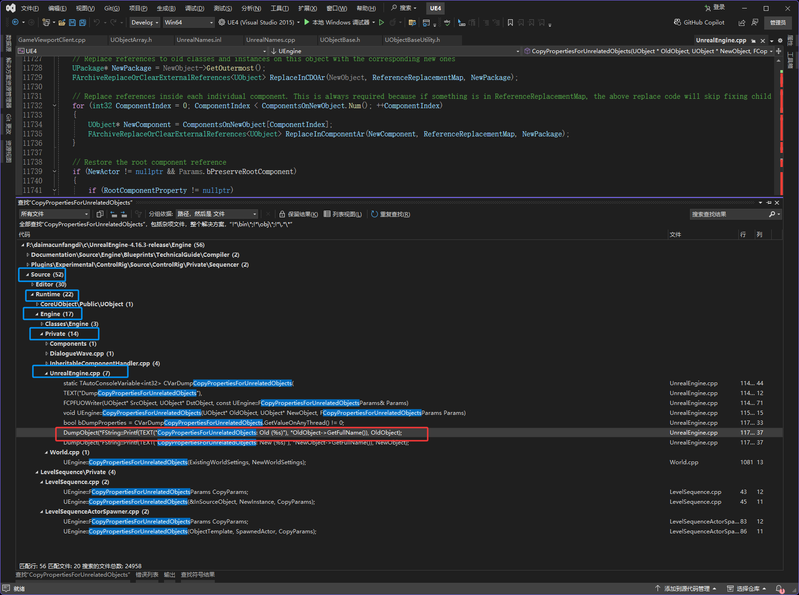Click the feedback person icon
This screenshot has width=799, height=595.
click(755, 22)
